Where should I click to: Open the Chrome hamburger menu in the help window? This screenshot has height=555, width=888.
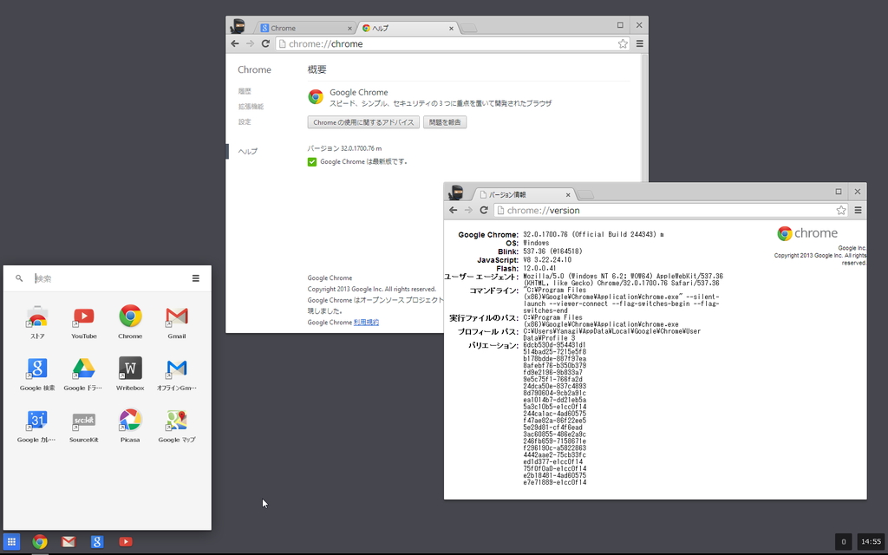pyautogui.click(x=639, y=42)
